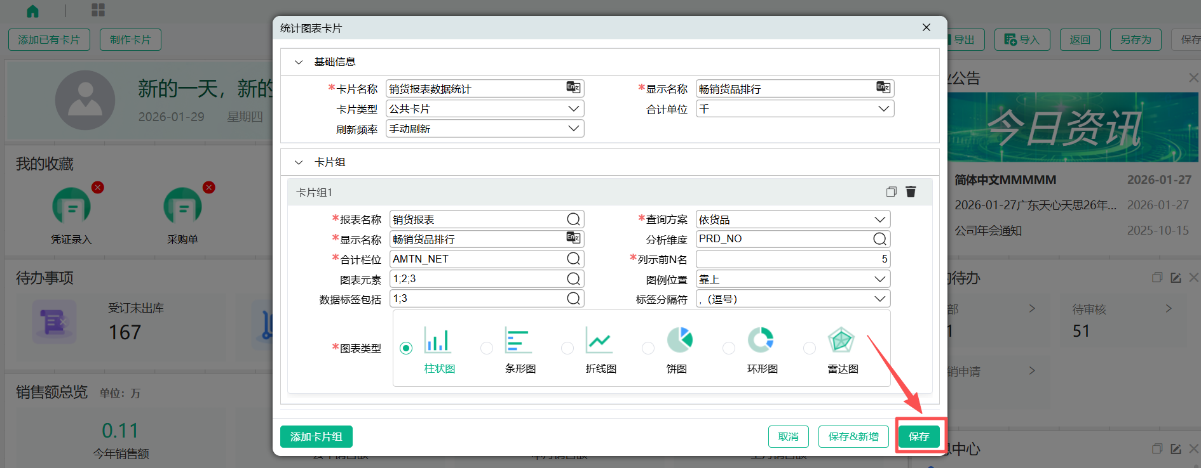Open the lookup search for 报表名称
This screenshot has width=1201, height=468.
coord(573,219)
